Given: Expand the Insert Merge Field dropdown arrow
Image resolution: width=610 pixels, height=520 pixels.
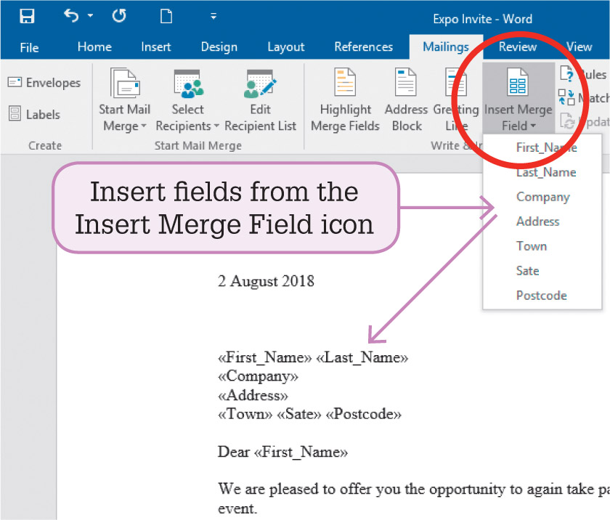Looking at the screenshot, I should pyautogui.click(x=533, y=126).
